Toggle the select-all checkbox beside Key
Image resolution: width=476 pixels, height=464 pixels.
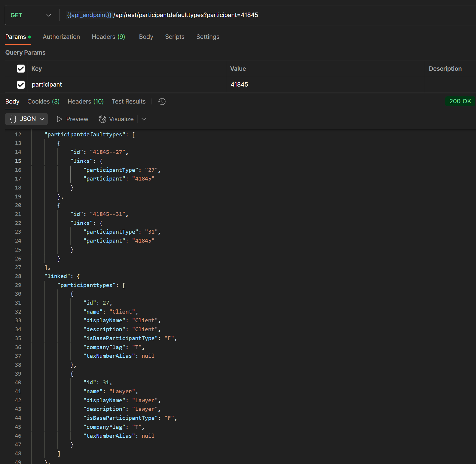tap(21, 69)
